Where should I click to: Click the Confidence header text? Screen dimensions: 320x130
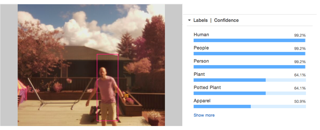pyautogui.click(x=226, y=20)
